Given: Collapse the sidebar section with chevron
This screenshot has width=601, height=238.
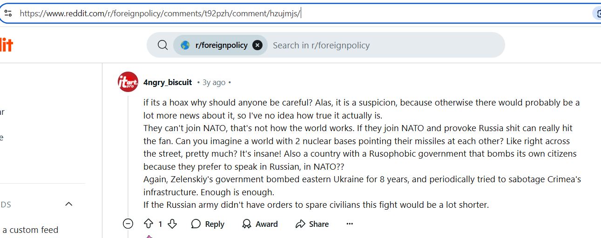Looking at the screenshot, I should point(69,204).
